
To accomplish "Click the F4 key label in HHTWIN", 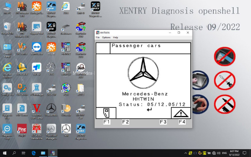I will click(x=182, y=122).
